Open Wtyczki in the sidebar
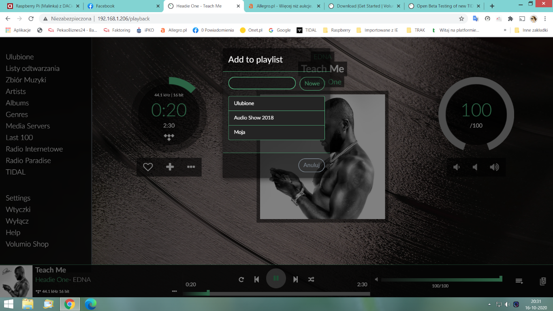The image size is (553, 311). (18, 209)
